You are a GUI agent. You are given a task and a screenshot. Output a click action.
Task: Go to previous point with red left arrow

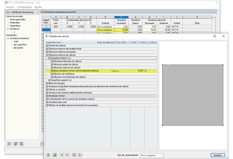pos(62,155)
